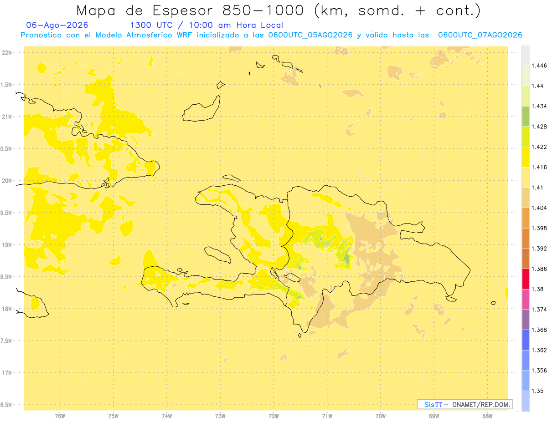Click the '72W' longitude axis label

click(273, 416)
